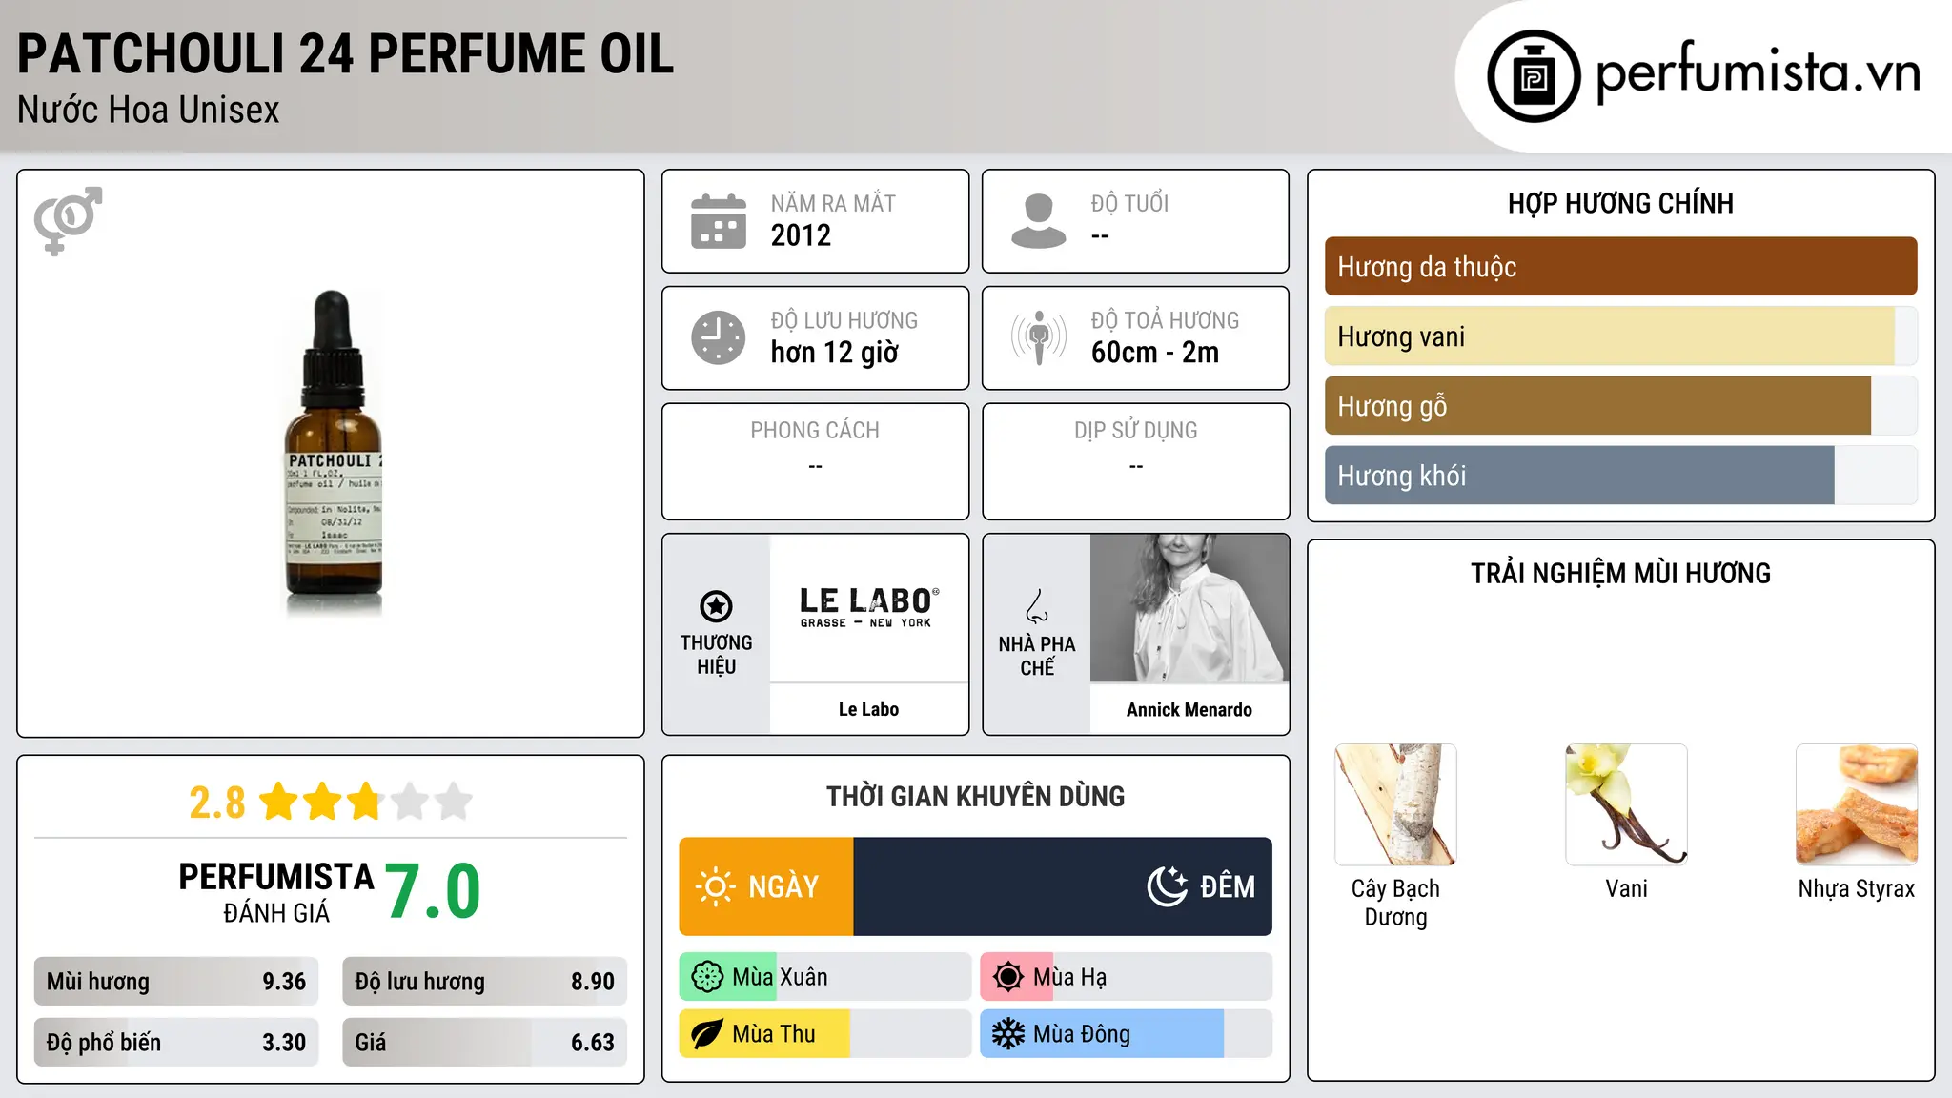Click the Trải nghiệm mùi hương heading

point(1621,573)
